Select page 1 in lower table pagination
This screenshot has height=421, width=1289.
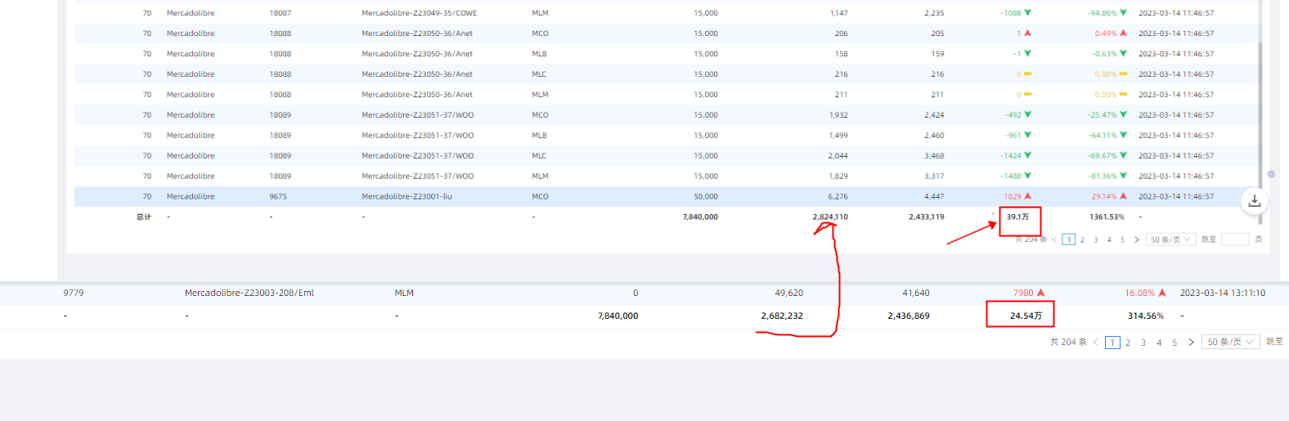point(1112,343)
